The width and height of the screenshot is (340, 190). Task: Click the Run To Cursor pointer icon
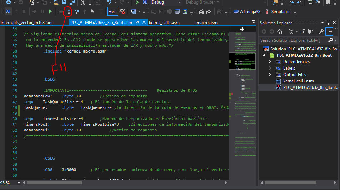click(92, 11)
